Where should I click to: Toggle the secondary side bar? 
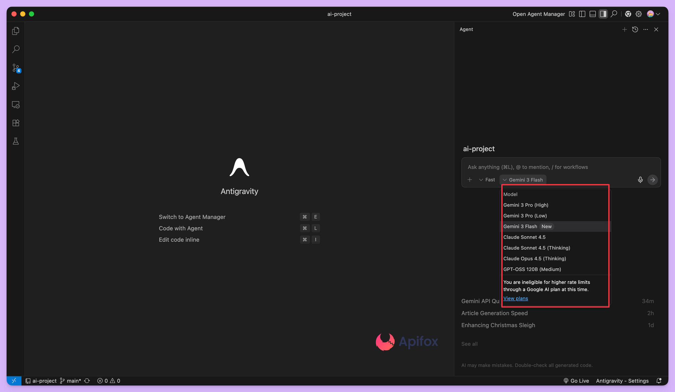[603, 14]
